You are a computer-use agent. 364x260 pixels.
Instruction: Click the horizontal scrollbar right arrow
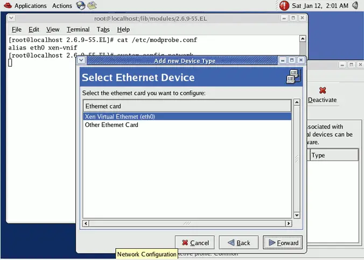(289, 223)
